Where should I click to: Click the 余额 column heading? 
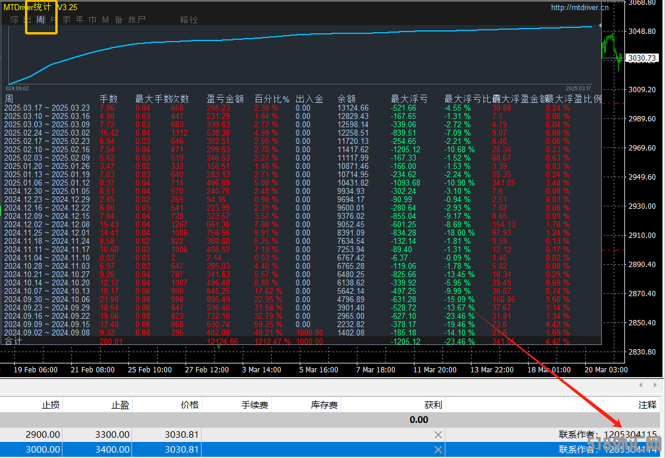(347, 99)
